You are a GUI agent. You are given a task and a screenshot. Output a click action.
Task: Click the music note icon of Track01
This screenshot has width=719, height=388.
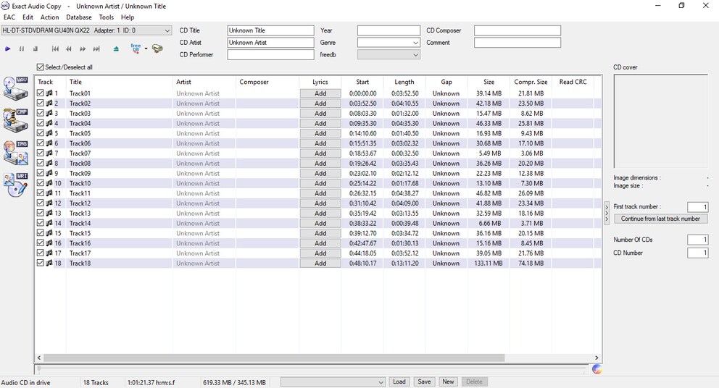(x=49, y=93)
